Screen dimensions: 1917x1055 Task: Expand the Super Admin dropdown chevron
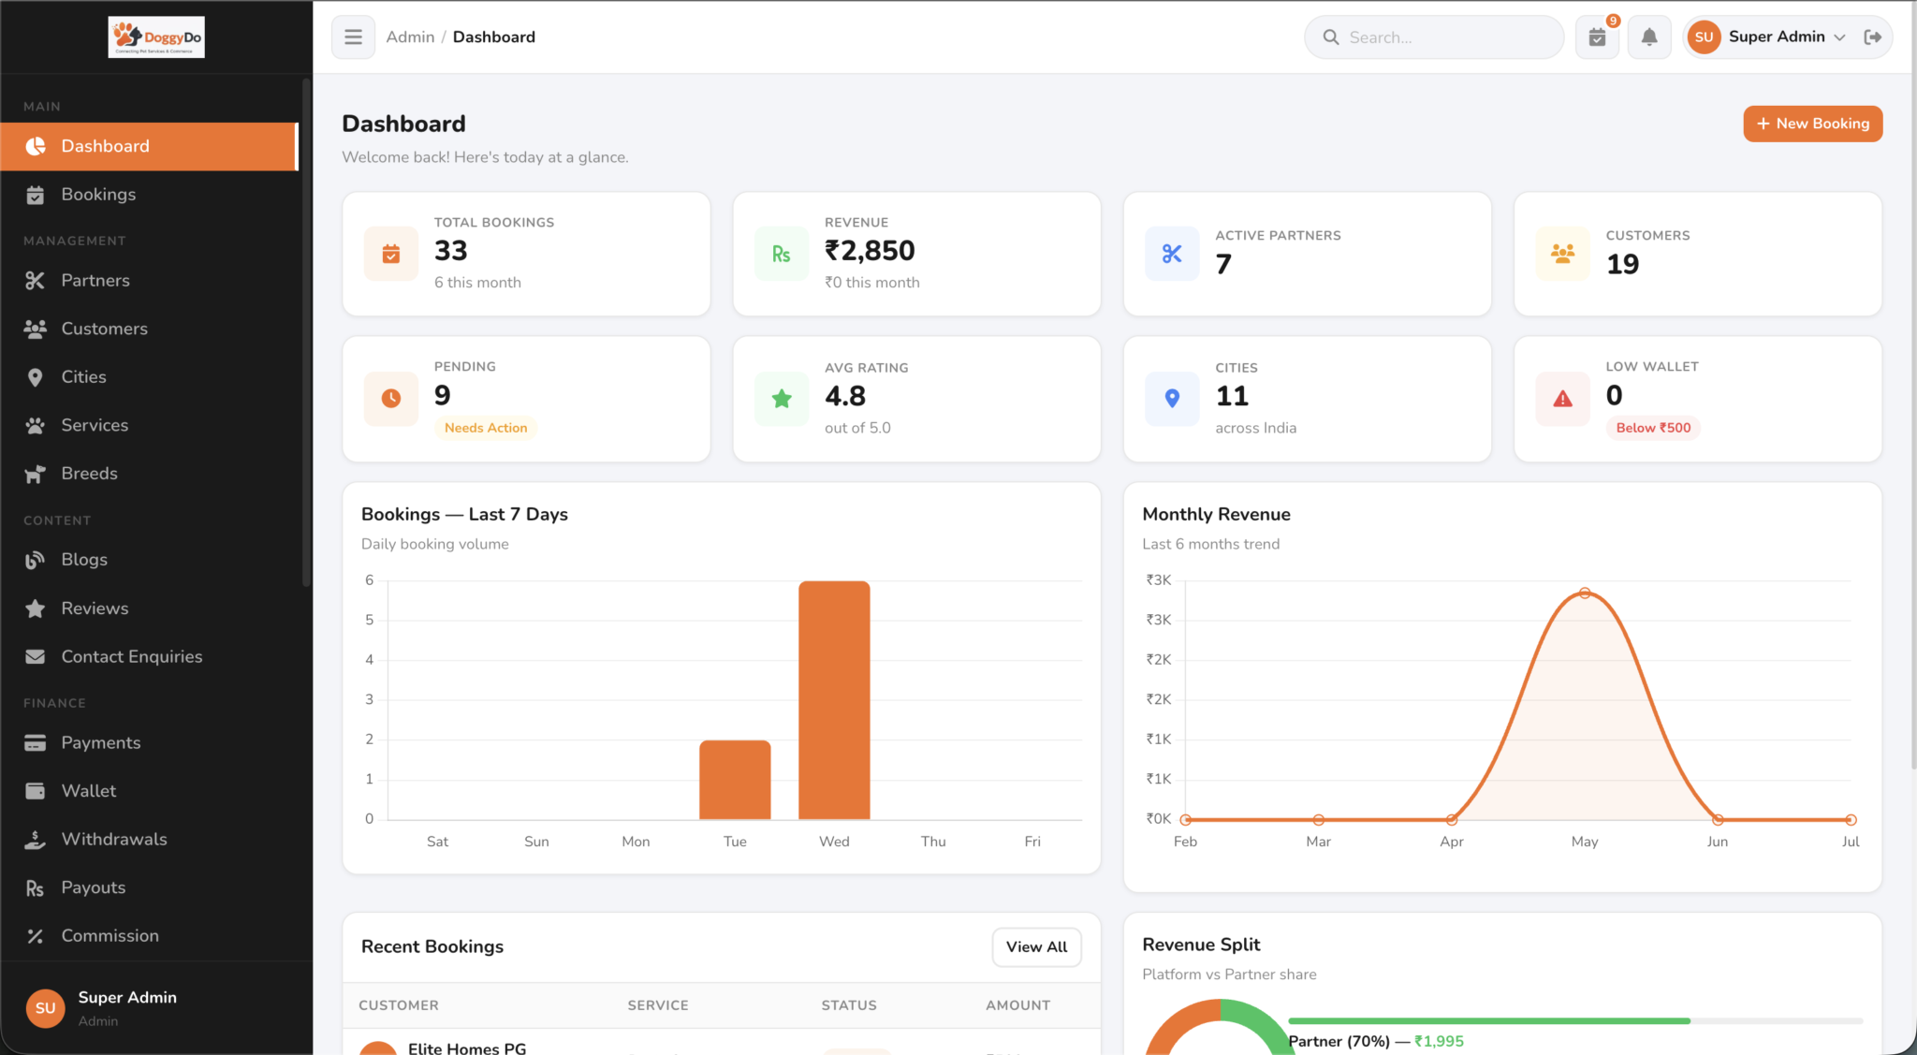click(x=1839, y=37)
